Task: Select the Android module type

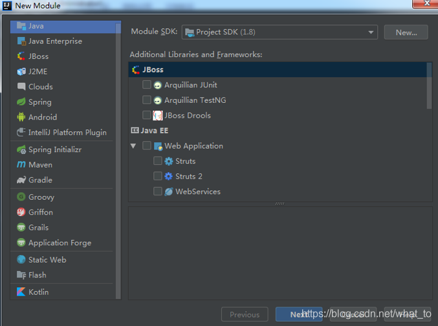Action: pyautogui.click(x=63, y=117)
